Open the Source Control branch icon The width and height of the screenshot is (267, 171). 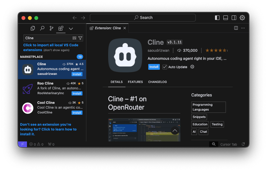pyautogui.click(x=51, y=28)
